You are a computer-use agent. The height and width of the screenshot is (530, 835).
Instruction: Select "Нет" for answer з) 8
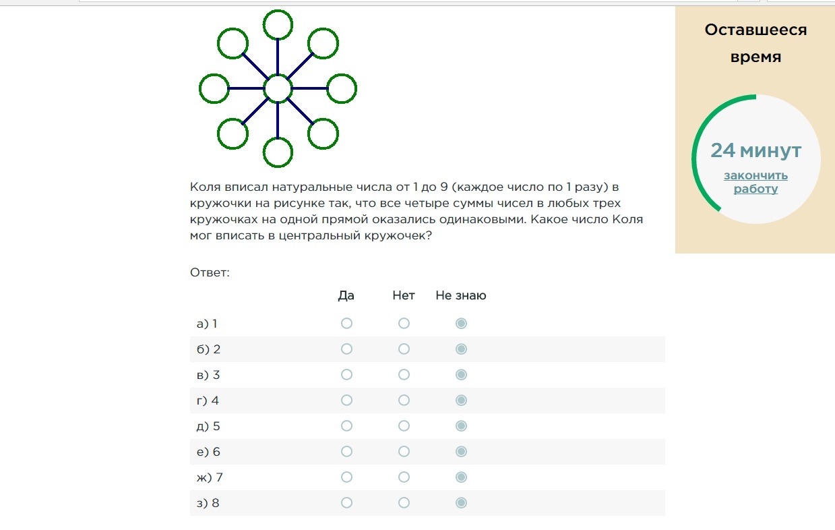pos(404,503)
